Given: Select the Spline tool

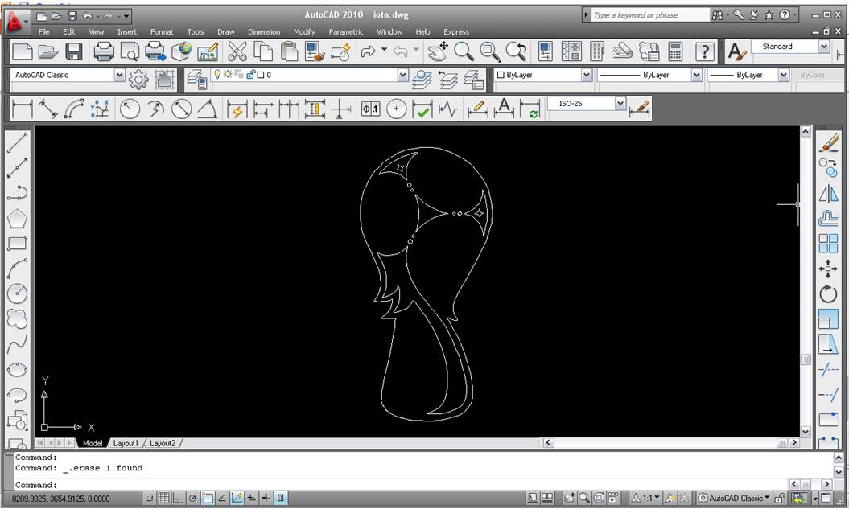Looking at the screenshot, I should pyautogui.click(x=18, y=343).
